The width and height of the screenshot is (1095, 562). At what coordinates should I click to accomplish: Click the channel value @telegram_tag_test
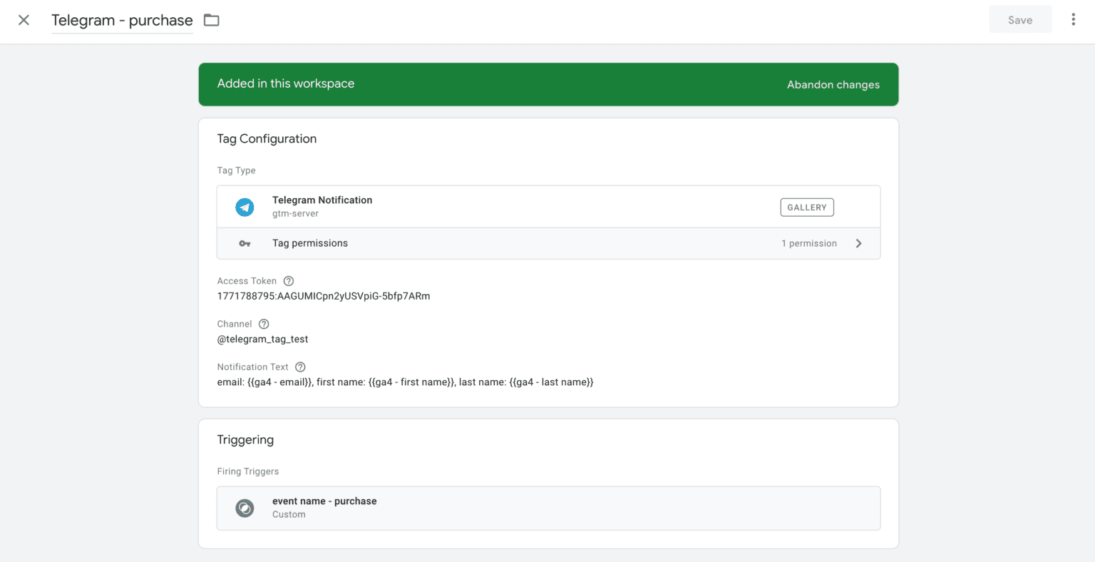click(262, 339)
